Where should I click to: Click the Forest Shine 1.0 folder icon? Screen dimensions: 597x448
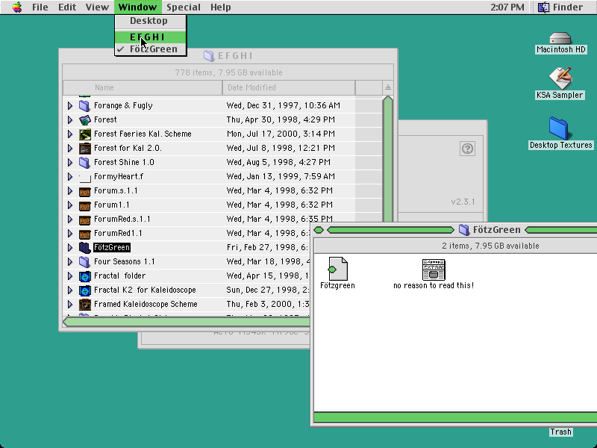pyautogui.click(x=84, y=162)
